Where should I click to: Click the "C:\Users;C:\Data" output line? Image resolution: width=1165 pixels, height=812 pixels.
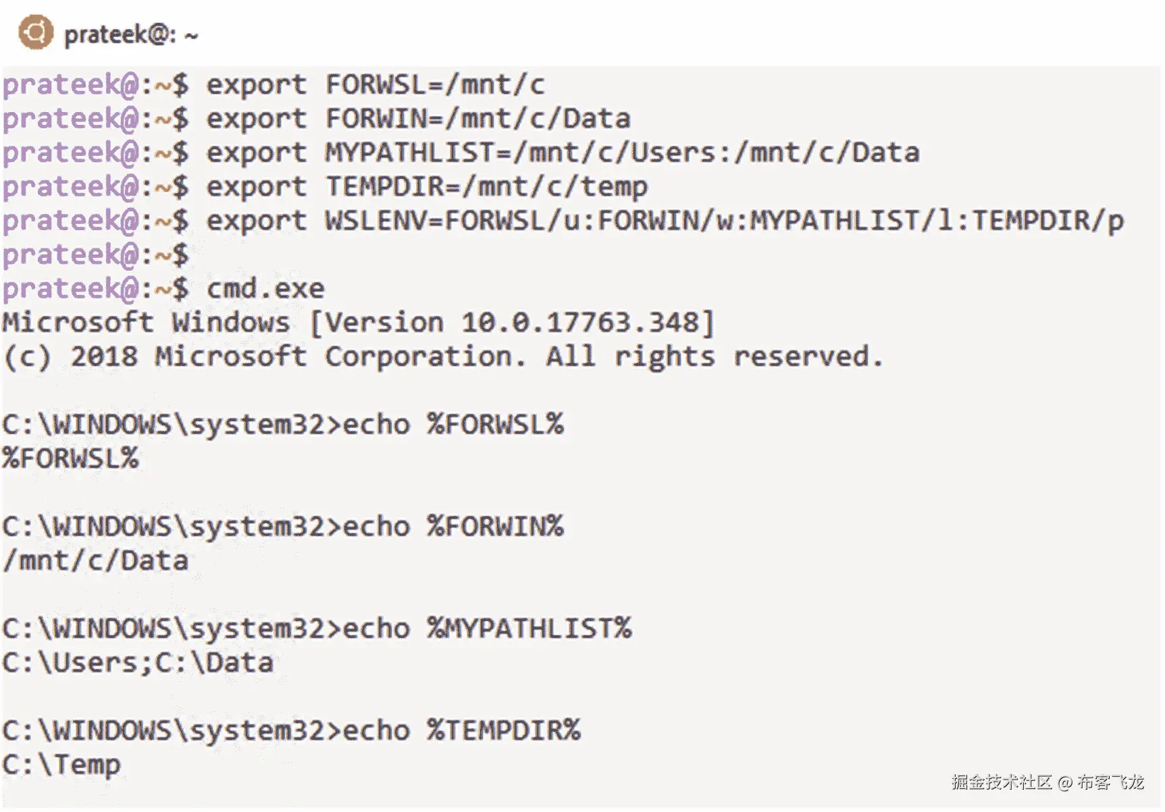click(x=138, y=663)
